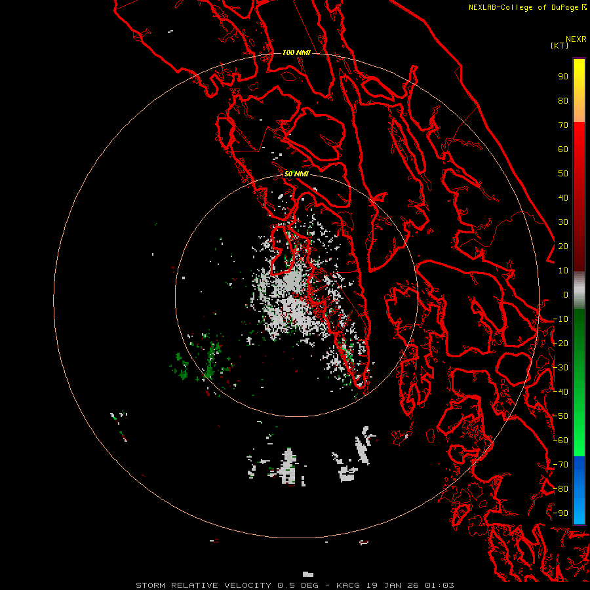
Task: Click the yellow top segment of color bar
Action: click(x=579, y=90)
